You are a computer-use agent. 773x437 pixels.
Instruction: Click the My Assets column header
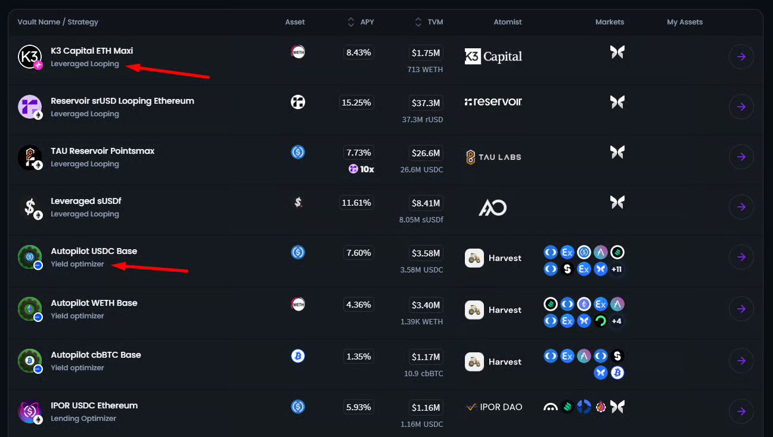click(685, 22)
